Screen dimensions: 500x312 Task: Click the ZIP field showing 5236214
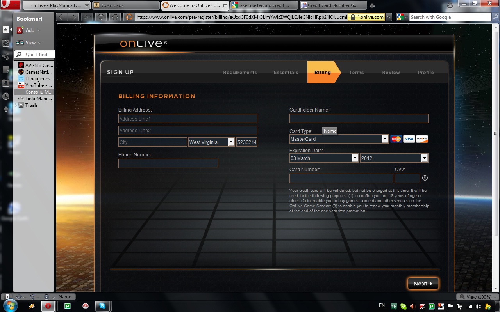tap(247, 142)
